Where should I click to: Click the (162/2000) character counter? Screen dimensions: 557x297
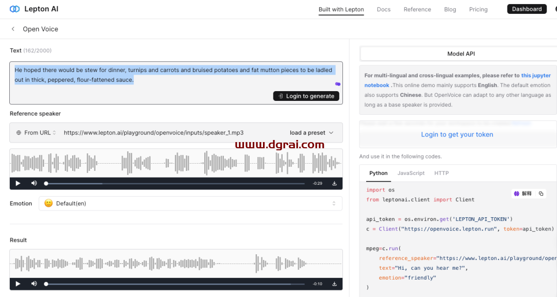tap(37, 50)
